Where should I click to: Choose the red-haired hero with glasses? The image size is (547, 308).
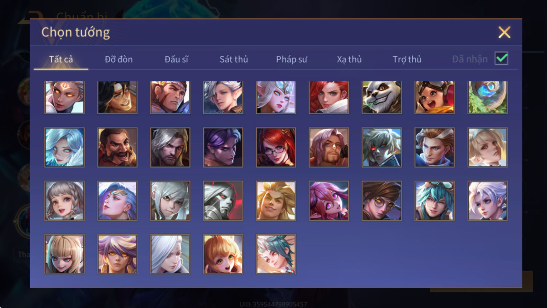pos(276,147)
